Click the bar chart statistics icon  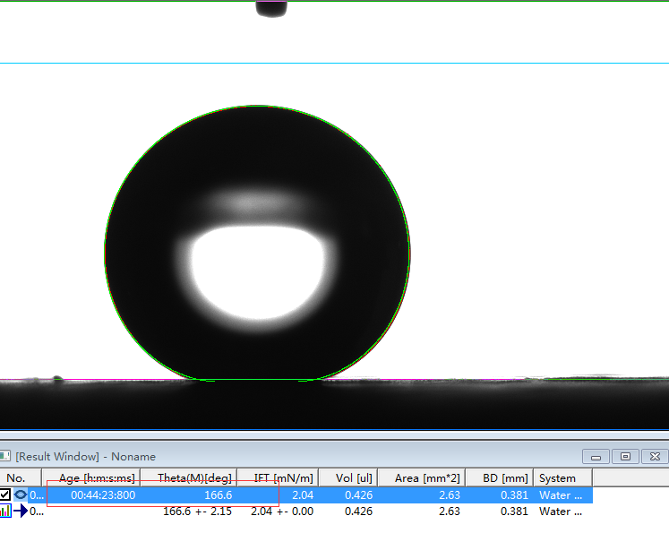click(x=5, y=512)
